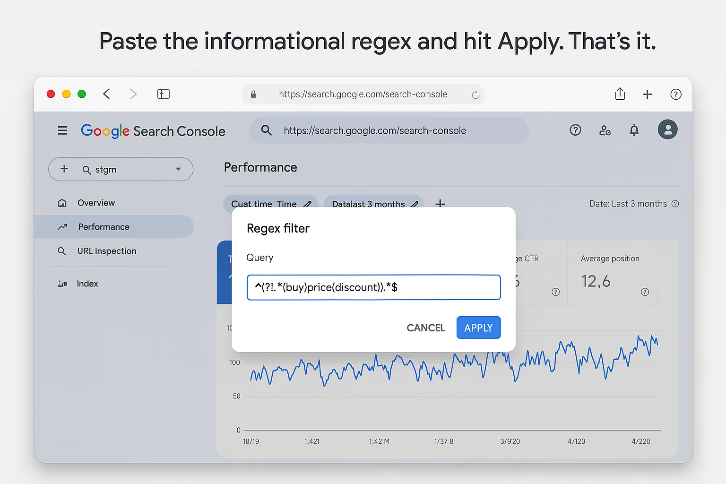Expand the stgm property selector dropdown

(x=178, y=169)
